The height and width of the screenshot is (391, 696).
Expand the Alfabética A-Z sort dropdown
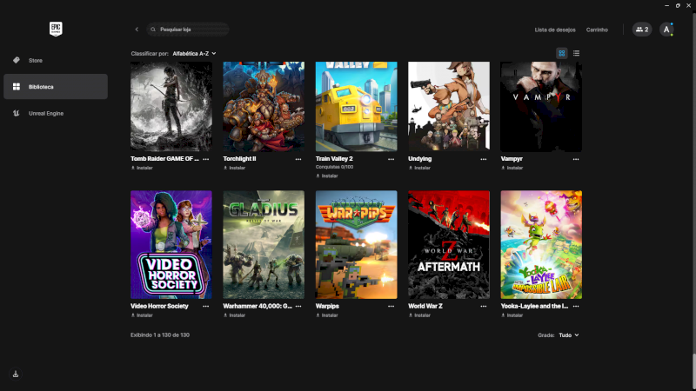(x=194, y=53)
